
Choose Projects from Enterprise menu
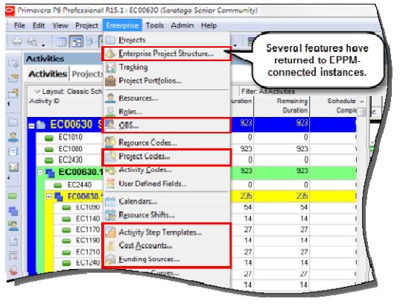click(x=167, y=39)
